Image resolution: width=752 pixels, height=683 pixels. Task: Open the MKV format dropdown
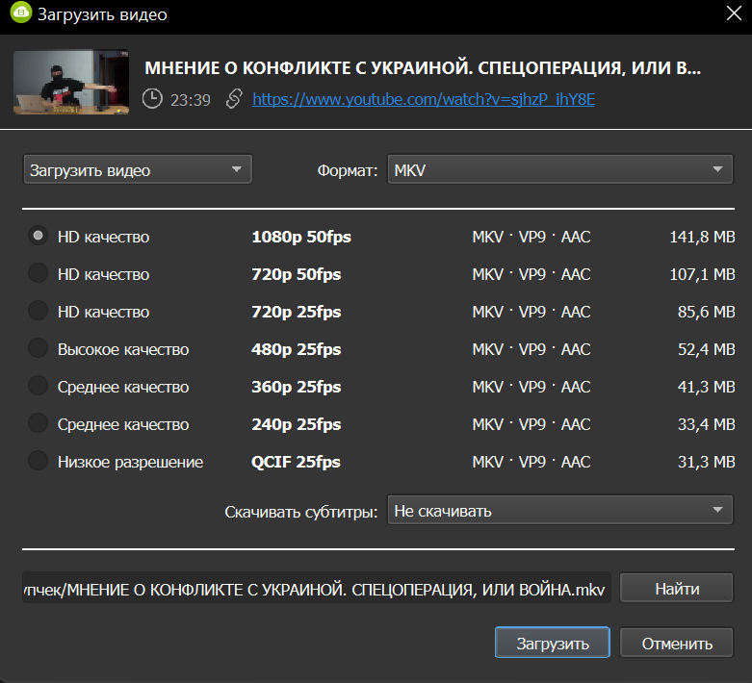(x=559, y=170)
